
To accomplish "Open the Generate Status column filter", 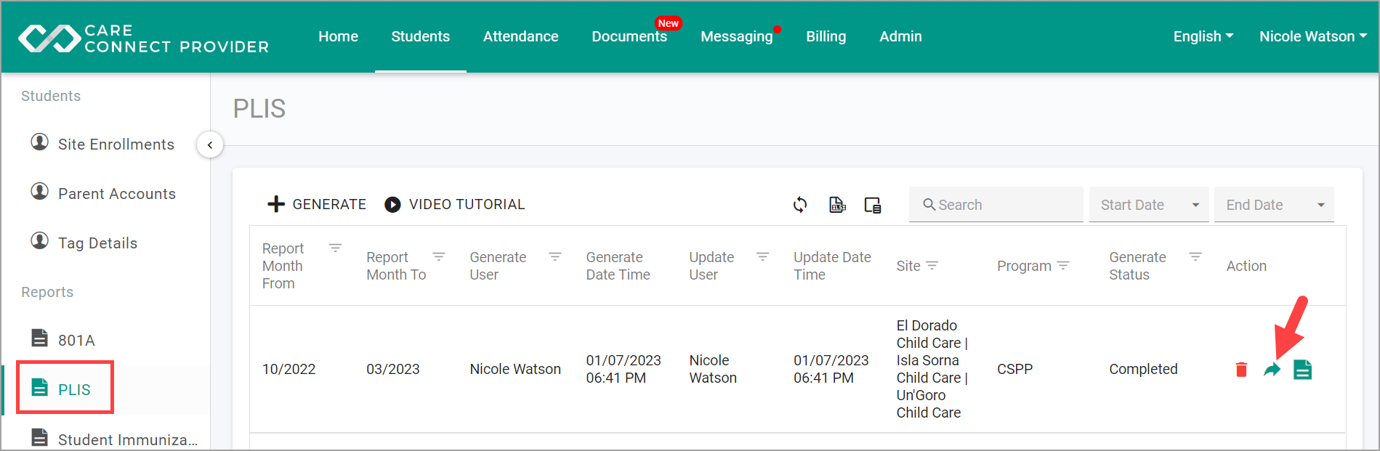I will [1195, 257].
